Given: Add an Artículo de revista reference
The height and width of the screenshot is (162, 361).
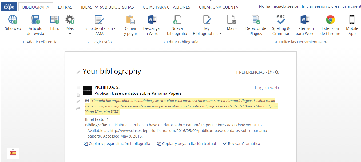Looking at the screenshot, I should (x=35, y=20).
